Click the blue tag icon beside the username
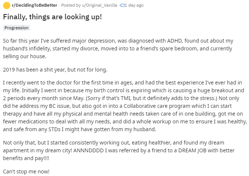This screenshot has width=249, height=176. coord(122,6)
